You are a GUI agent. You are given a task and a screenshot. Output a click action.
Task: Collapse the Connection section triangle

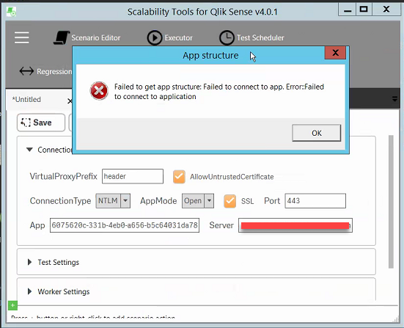point(29,150)
